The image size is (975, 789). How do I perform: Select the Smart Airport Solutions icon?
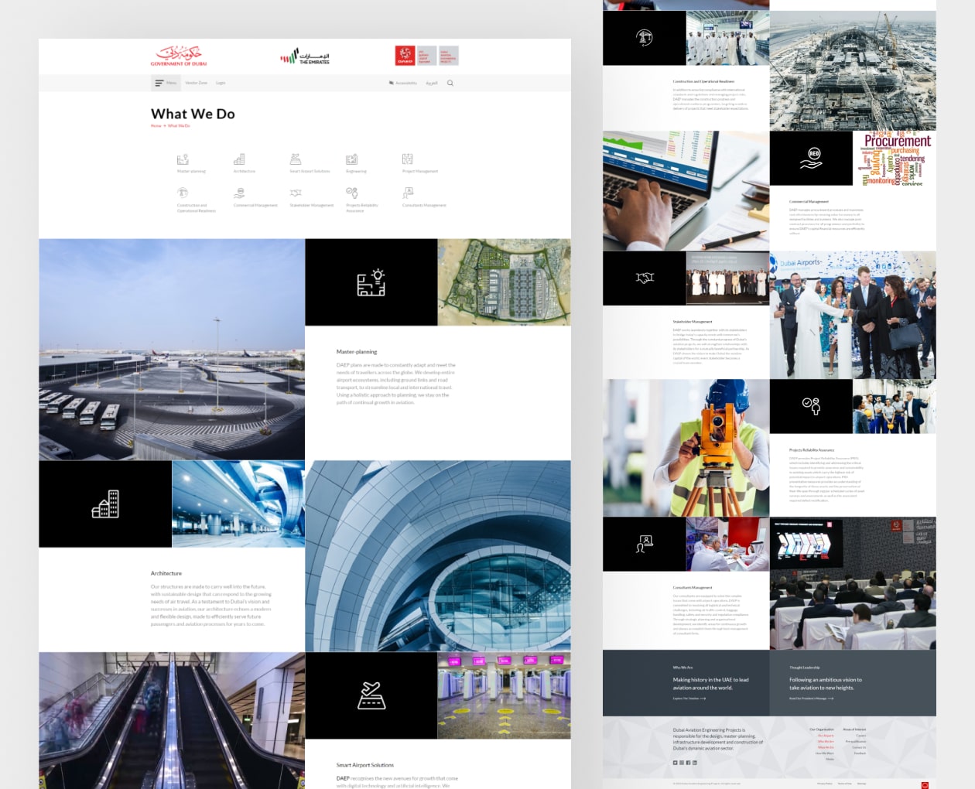(x=296, y=159)
